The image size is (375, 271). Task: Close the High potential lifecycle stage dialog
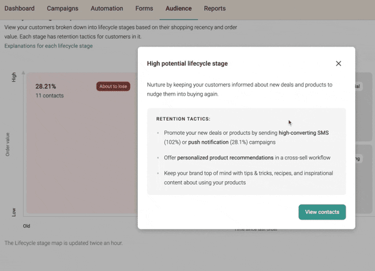[339, 63]
